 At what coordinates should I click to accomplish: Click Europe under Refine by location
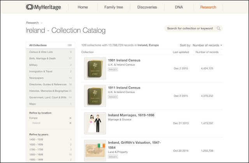click(x=33, y=118)
